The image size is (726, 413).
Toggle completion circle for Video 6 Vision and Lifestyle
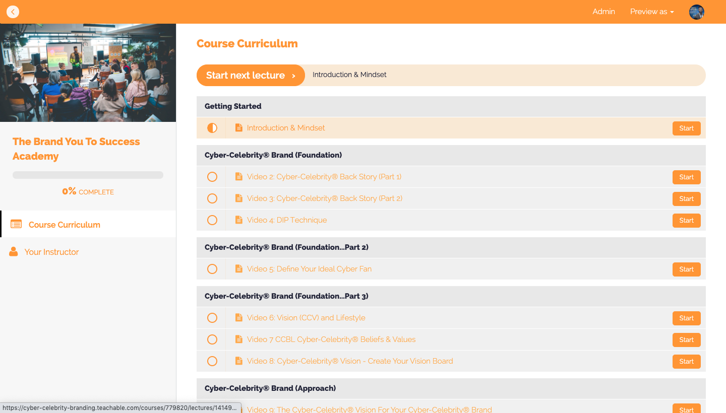(x=212, y=318)
